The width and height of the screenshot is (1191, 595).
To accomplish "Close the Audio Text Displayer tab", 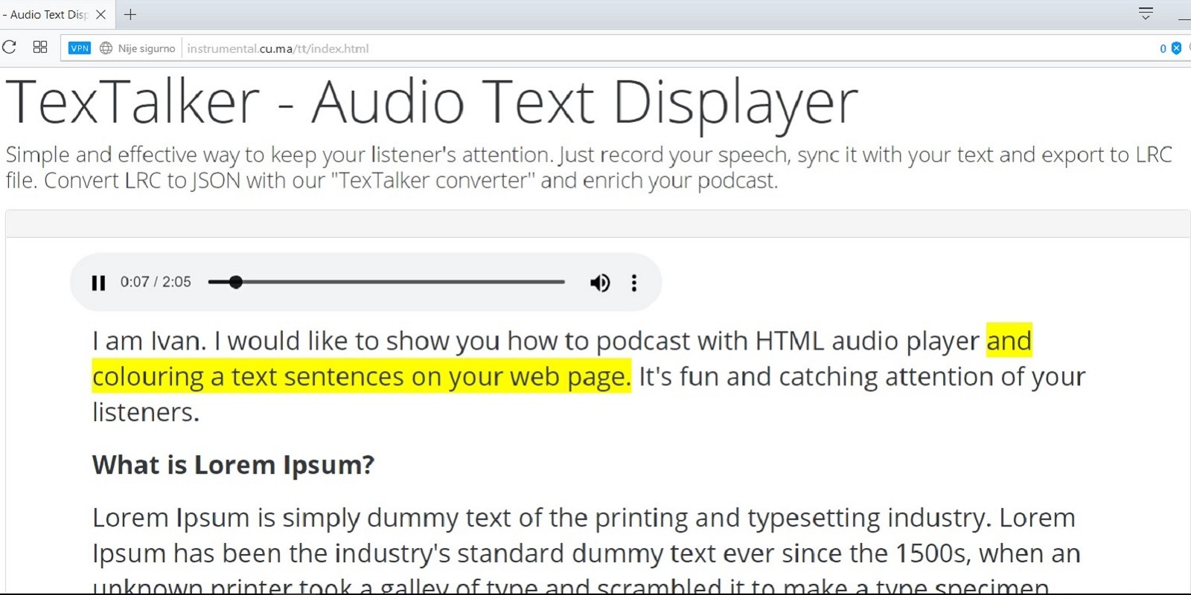I will pos(101,14).
